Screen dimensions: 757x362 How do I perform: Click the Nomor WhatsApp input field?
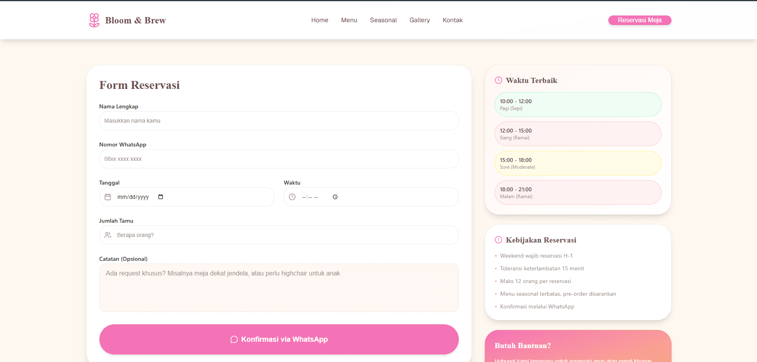(279, 159)
